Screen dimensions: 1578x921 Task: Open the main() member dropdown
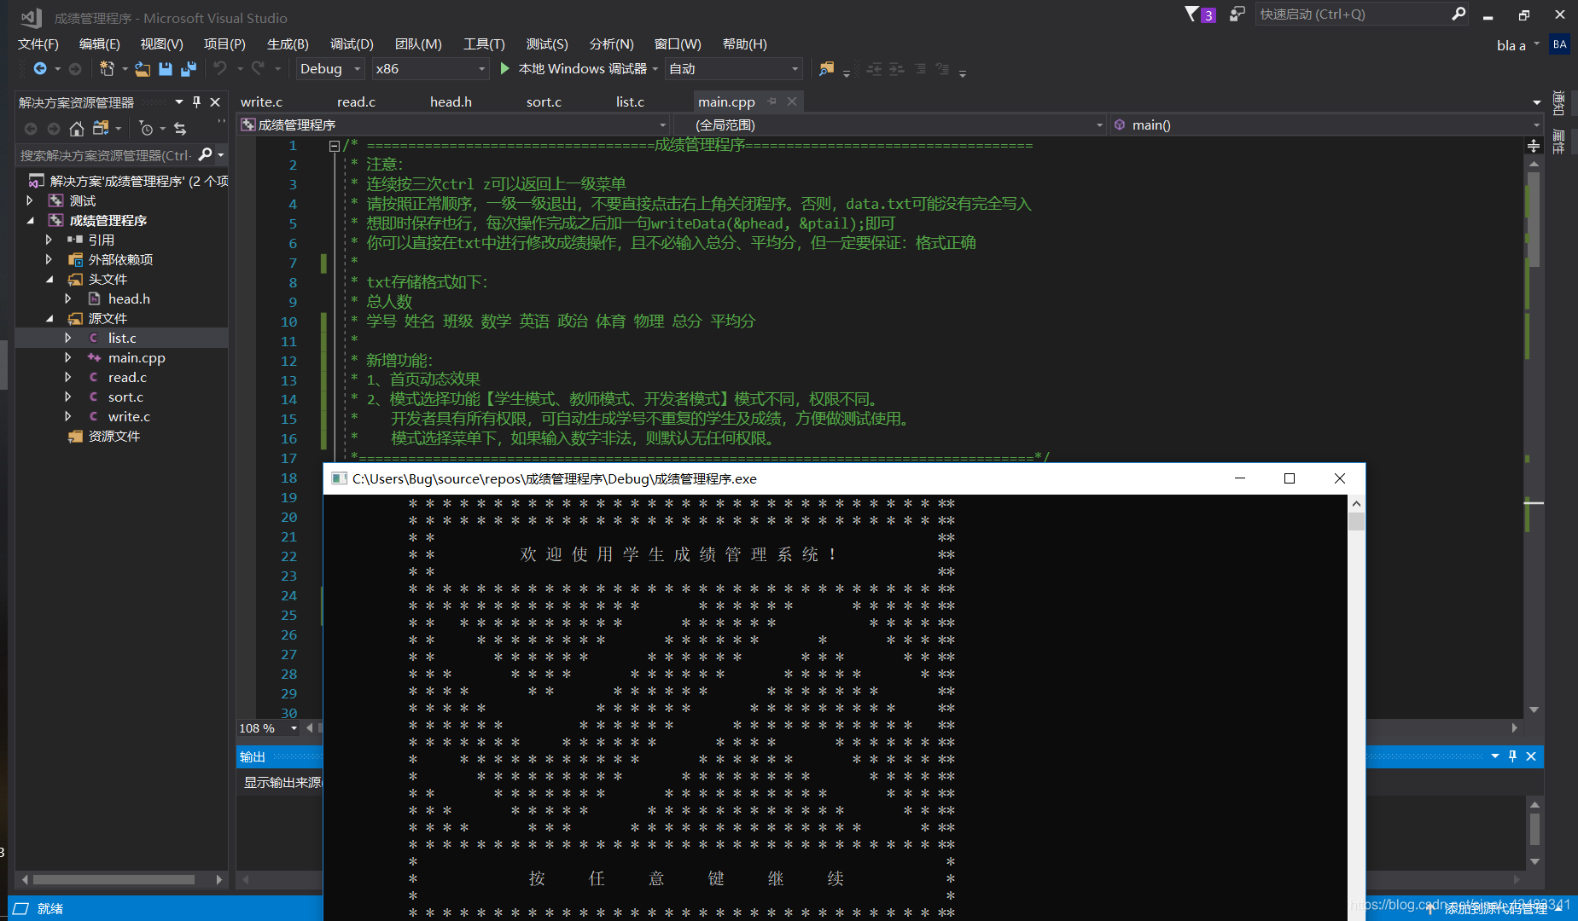click(x=1326, y=125)
